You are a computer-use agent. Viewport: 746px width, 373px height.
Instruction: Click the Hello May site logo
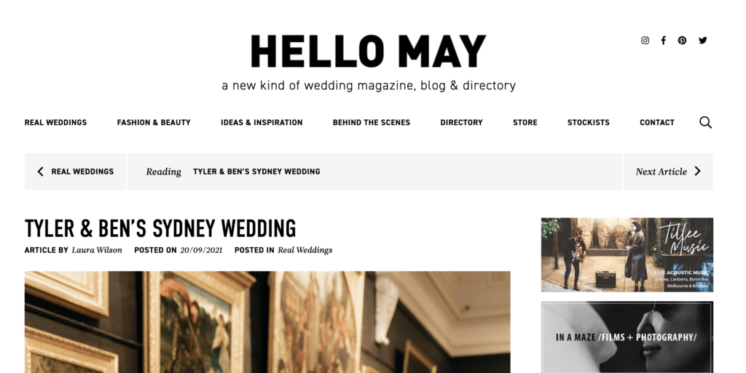coord(368,52)
